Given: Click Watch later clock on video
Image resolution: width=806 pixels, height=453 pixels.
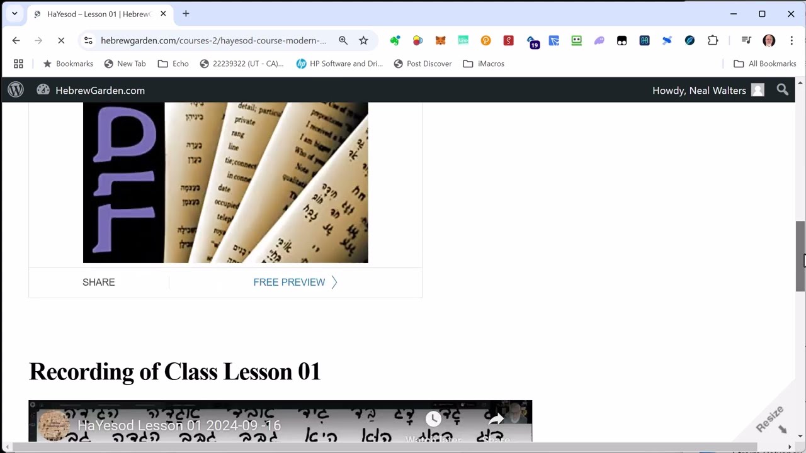Looking at the screenshot, I should (433, 420).
